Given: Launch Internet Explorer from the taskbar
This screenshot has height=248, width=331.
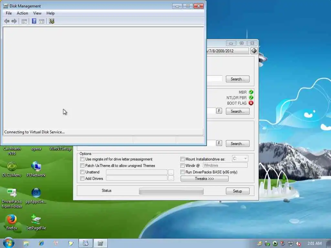Looking at the screenshot, I should click(41, 243).
